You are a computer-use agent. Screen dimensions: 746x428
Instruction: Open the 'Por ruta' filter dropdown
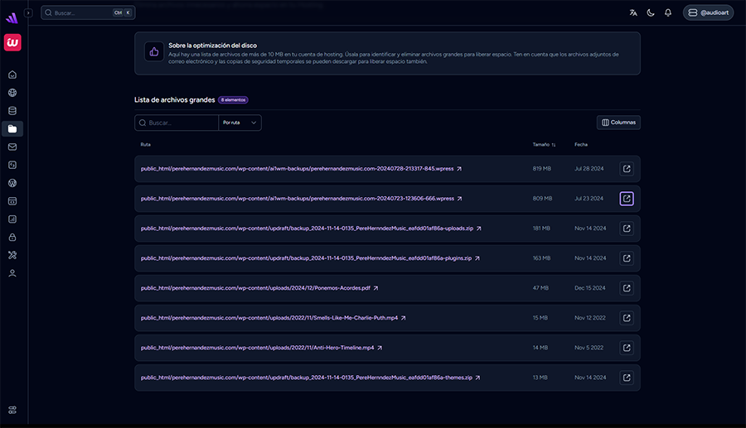point(240,123)
